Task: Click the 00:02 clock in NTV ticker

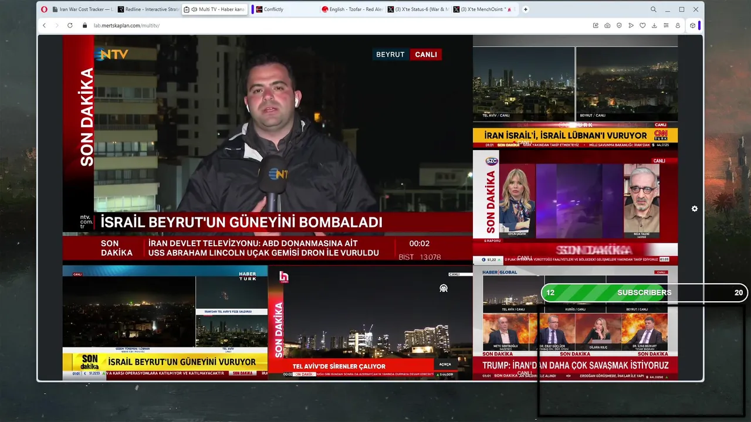Action: click(x=420, y=243)
